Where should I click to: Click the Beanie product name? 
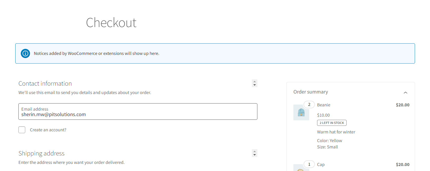point(323,105)
